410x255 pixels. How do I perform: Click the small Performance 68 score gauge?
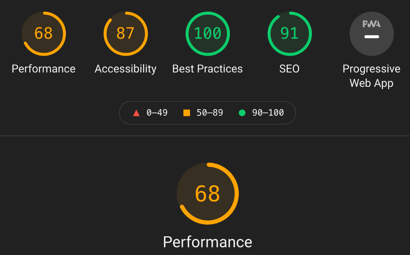[x=44, y=33]
